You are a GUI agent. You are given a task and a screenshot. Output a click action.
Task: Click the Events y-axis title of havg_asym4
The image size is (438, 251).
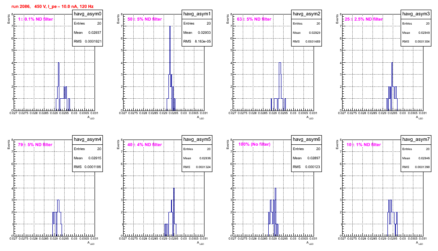click(x=9, y=144)
